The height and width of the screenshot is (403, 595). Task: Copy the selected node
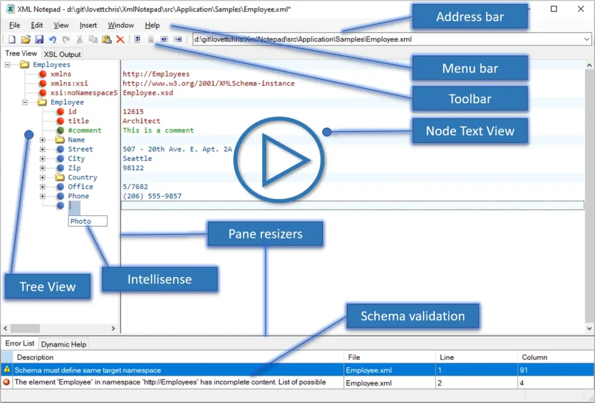pyautogui.click(x=93, y=39)
